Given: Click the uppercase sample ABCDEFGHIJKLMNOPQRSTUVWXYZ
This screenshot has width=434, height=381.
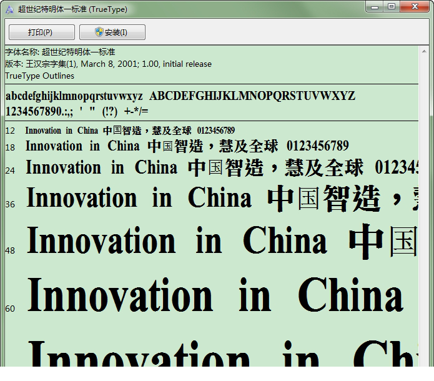Looking at the screenshot, I should point(252,96).
